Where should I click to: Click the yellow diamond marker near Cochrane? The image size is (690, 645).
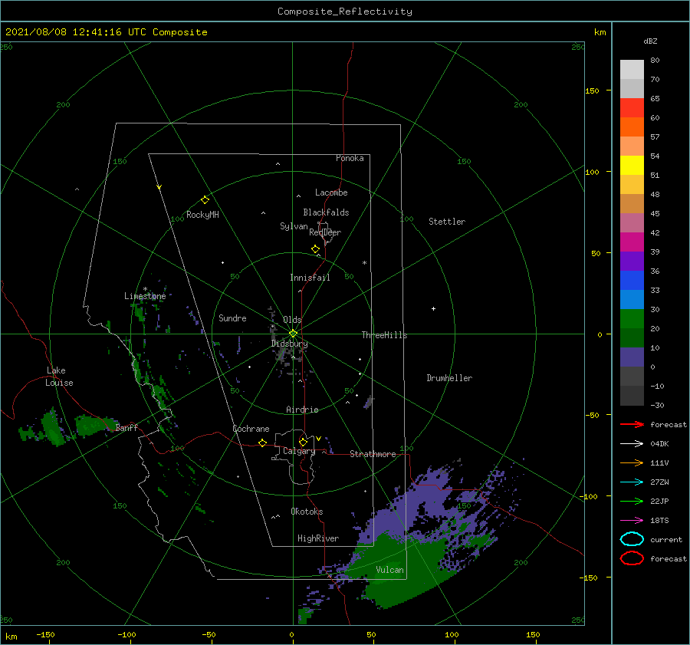[x=262, y=443]
